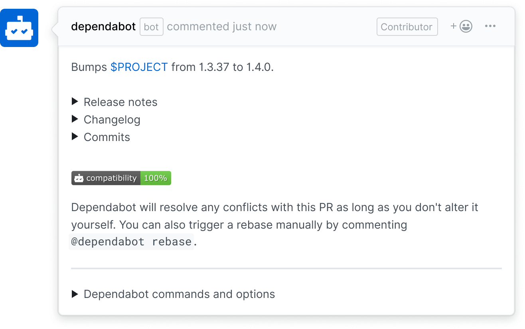Viewport: 525px width, 329px height.
Task: Open the comment options ellipsis menu
Action: point(490,26)
